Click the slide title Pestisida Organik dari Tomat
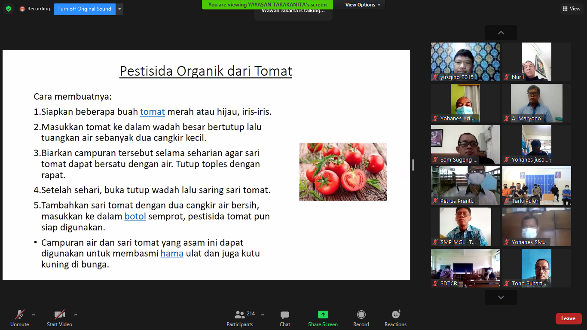587x330 pixels. point(206,71)
